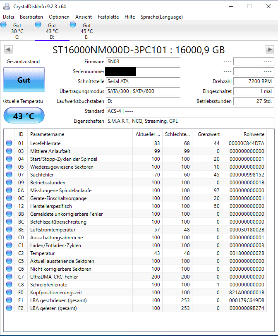278x336 pixels.
Task: Click status dot beside Suchfehler
Action: 9,175
